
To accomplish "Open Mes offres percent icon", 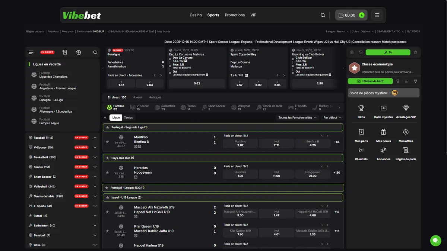I will (406, 132).
